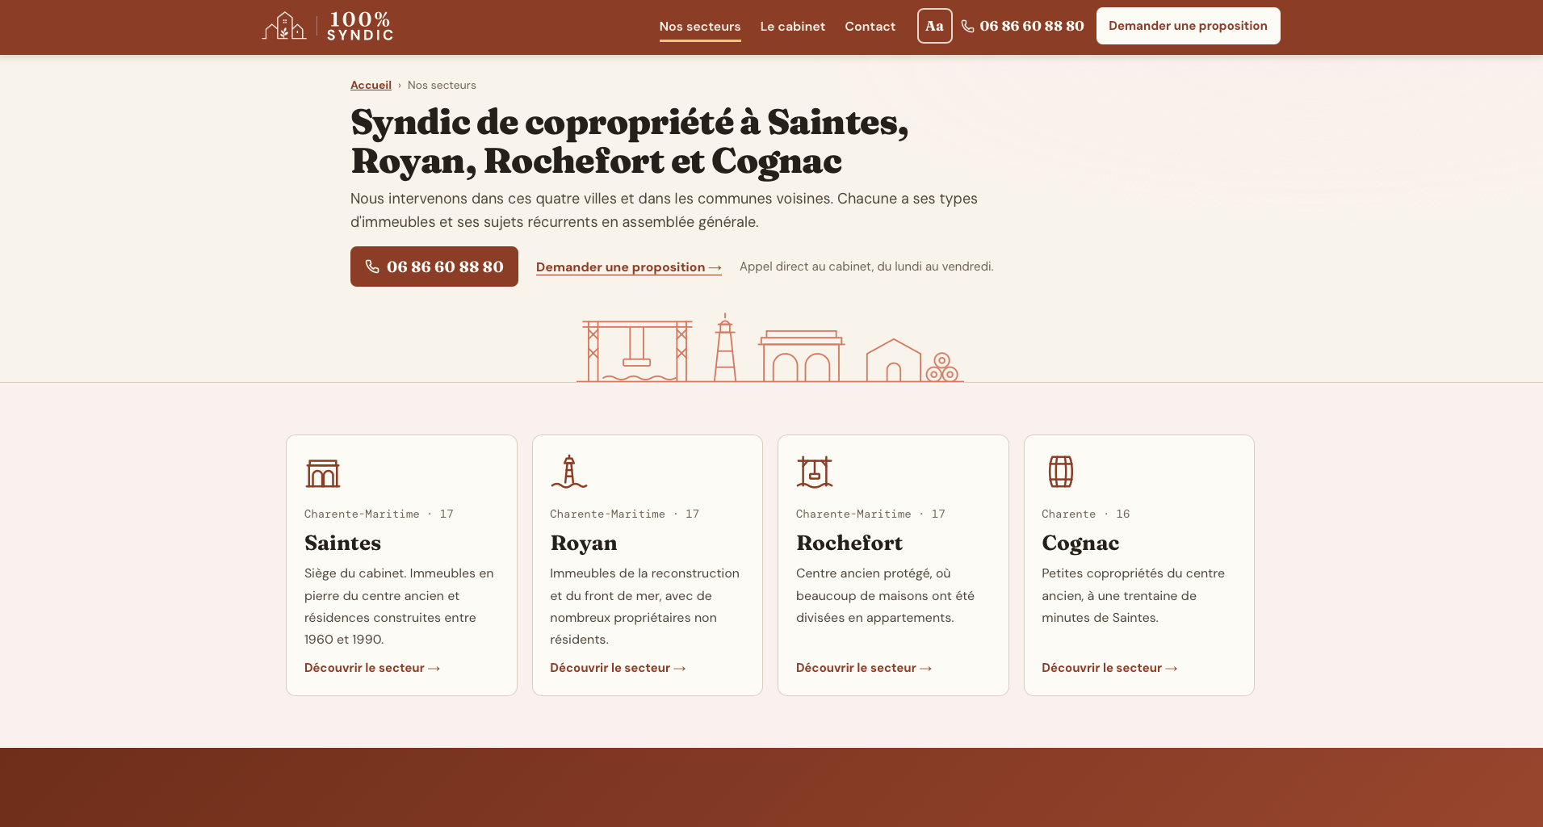Go back to Accueil via breadcrumb
Viewport: 1543px width, 827px height.
[371, 85]
